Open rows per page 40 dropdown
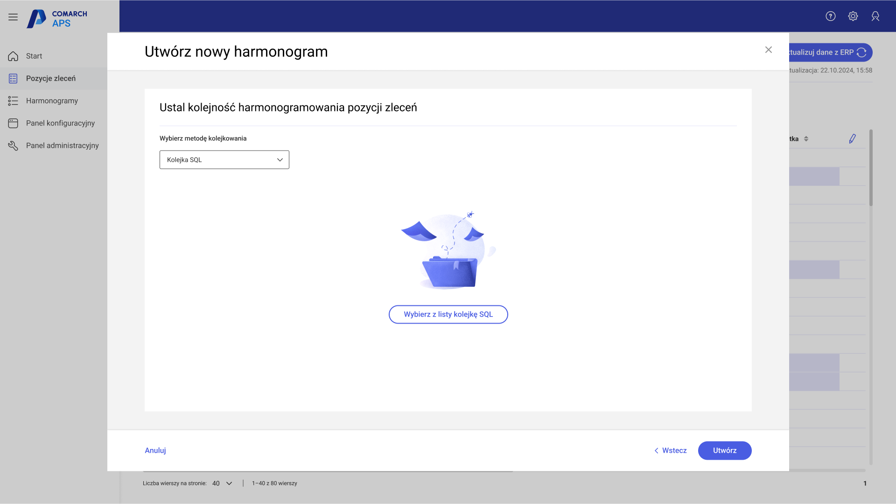 (222, 483)
